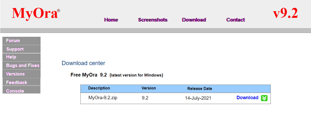The width and height of the screenshot is (311, 117).
Task: Click the MyOra logo
Action: [x=36, y=14]
